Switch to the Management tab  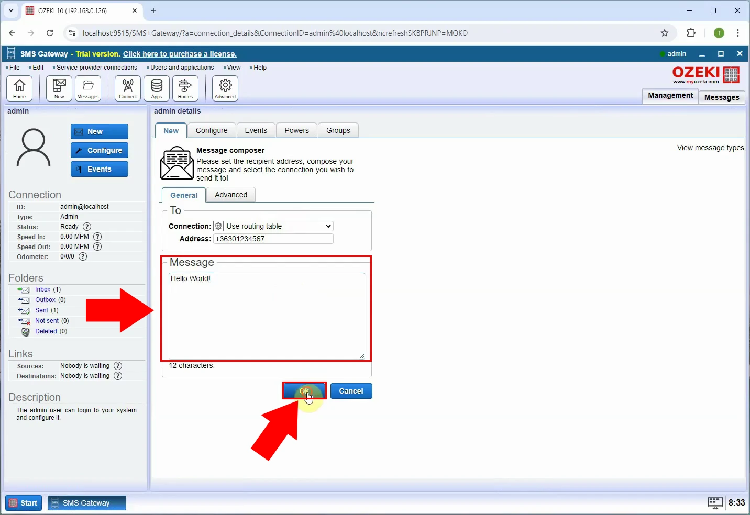pyautogui.click(x=670, y=96)
